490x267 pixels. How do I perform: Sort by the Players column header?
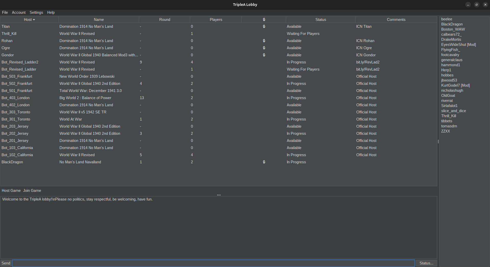tap(216, 20)
